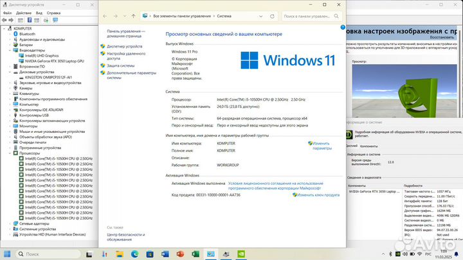463x260 pixels.
Task: Go to Панель управления — домашняя страница
Action: pos(126,33)
